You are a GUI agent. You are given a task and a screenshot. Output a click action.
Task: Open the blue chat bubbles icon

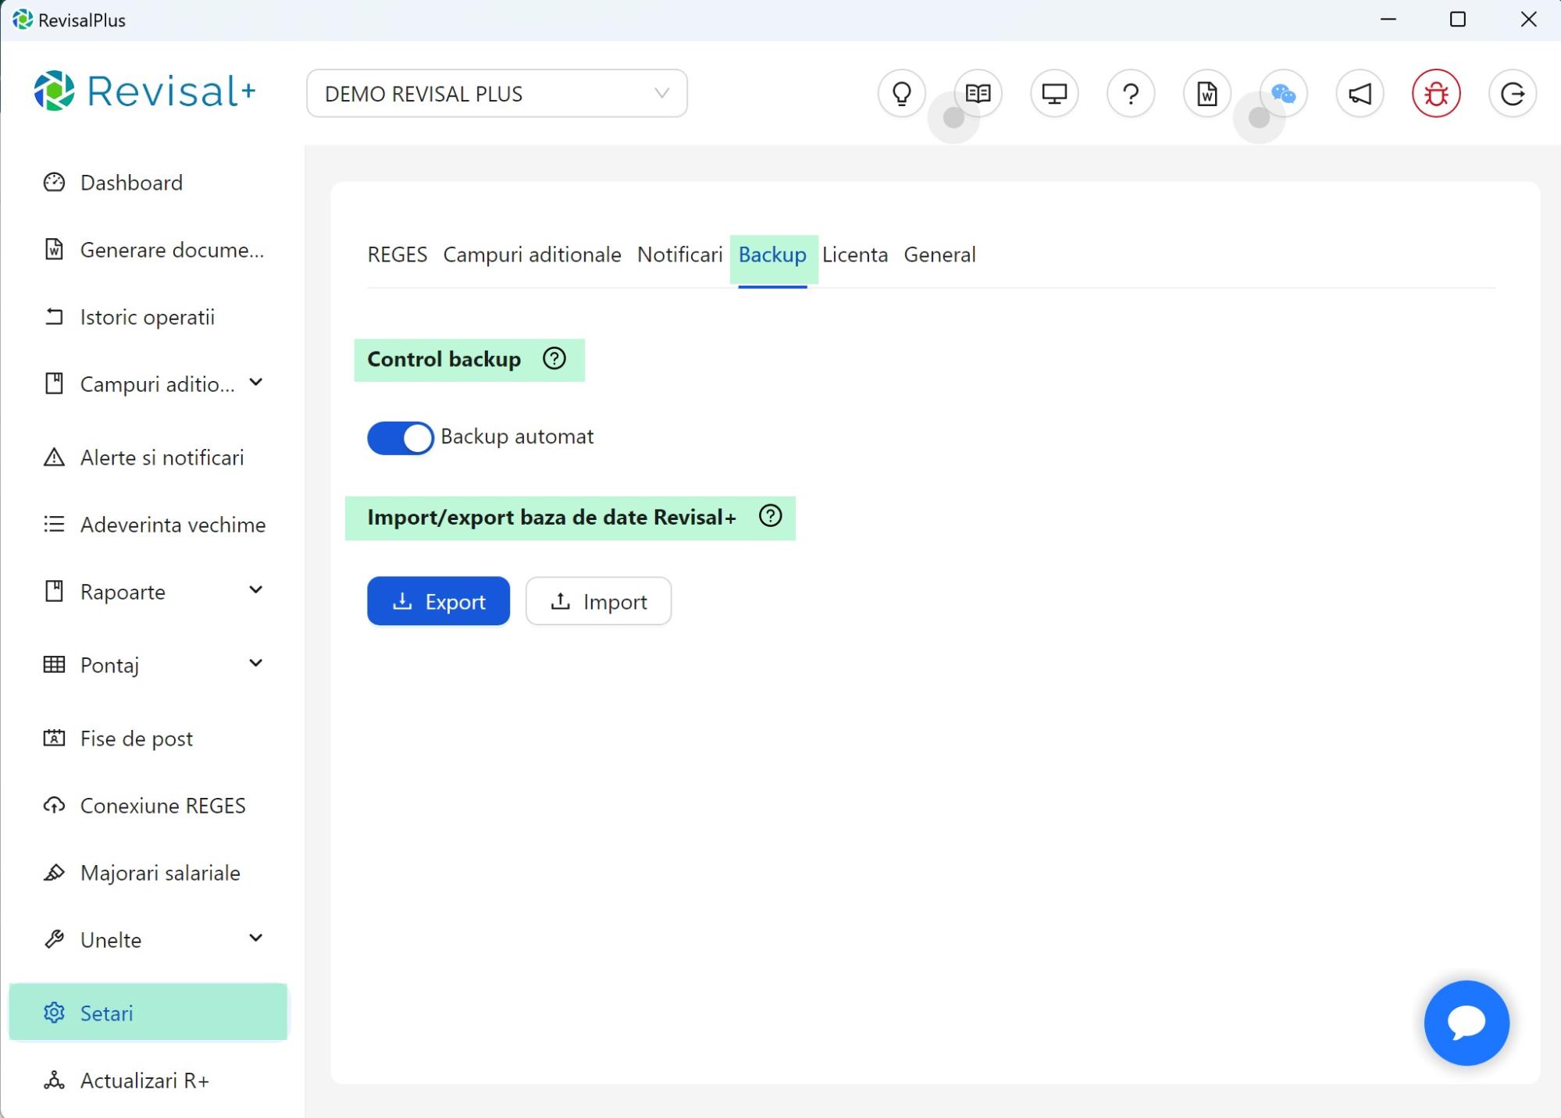1283,94
